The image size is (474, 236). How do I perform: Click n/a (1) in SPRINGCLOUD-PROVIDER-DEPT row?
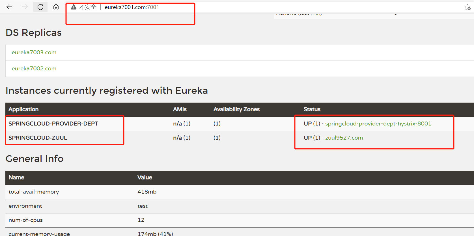coord(182,124)
